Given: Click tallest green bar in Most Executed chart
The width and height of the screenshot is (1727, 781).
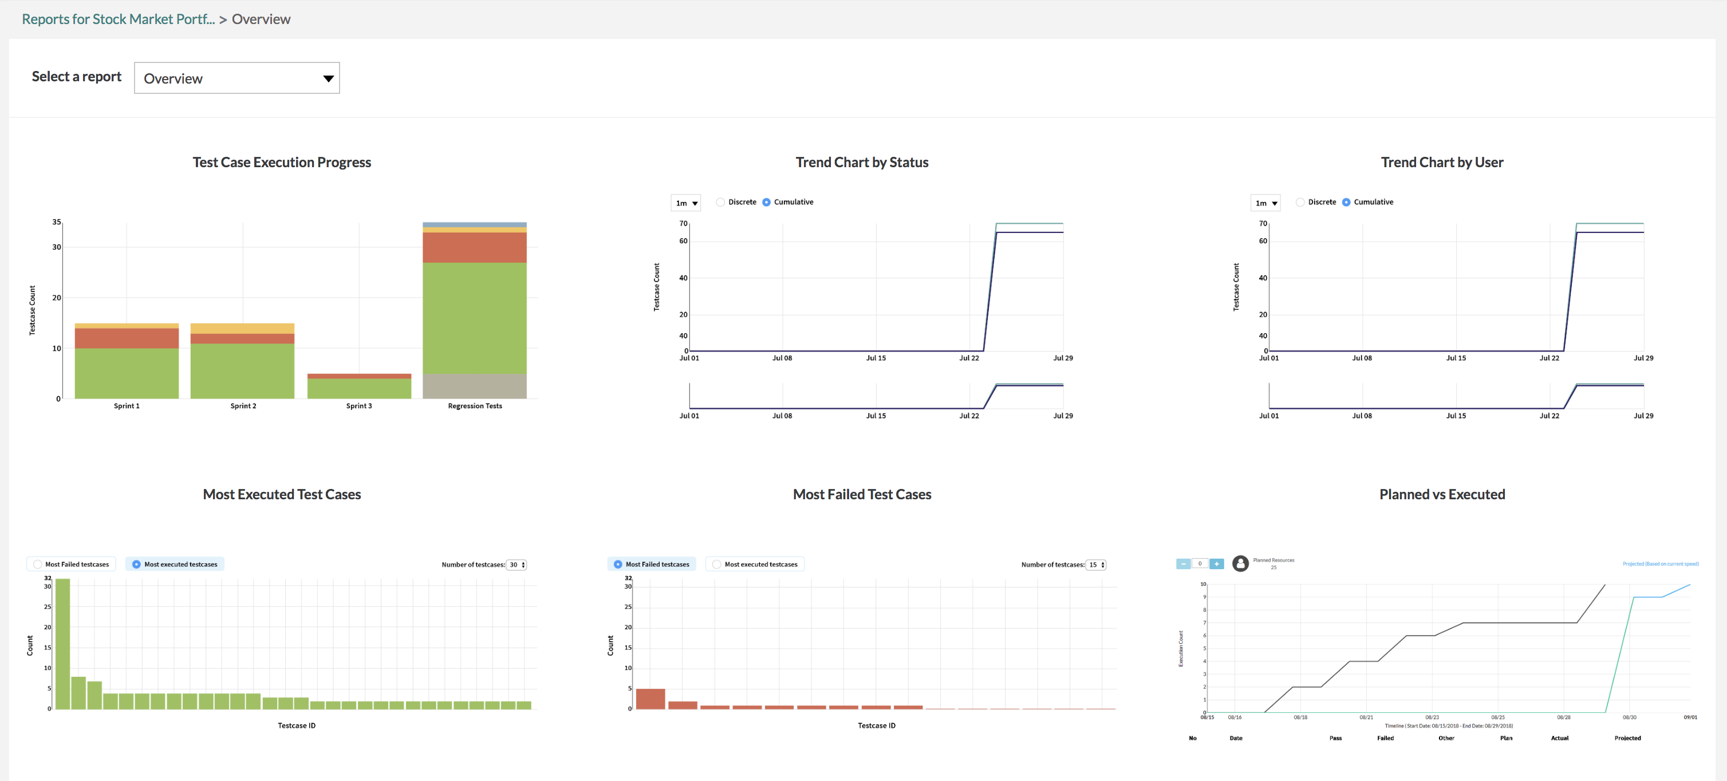Looking at the screenshot, I should tap(62, 644).
